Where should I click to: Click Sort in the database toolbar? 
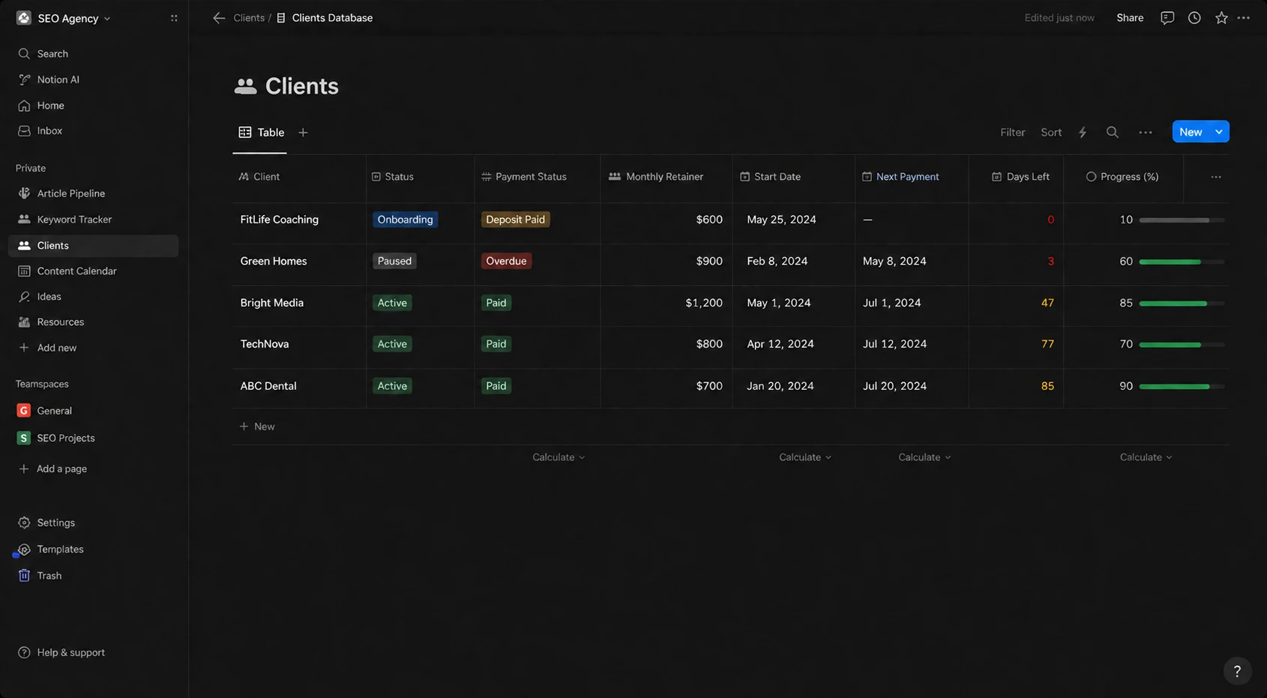[x=1051, y=133]
